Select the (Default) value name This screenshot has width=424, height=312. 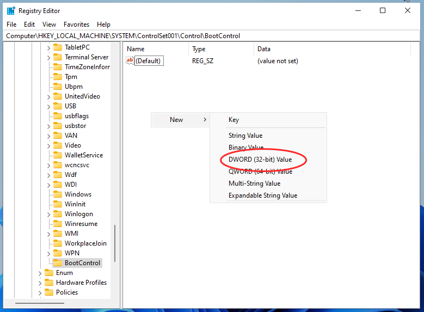point(148,61)
